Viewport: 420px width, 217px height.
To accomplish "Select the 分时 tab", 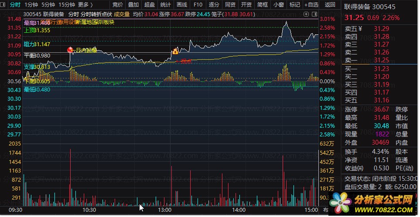I will click(15, 4).
